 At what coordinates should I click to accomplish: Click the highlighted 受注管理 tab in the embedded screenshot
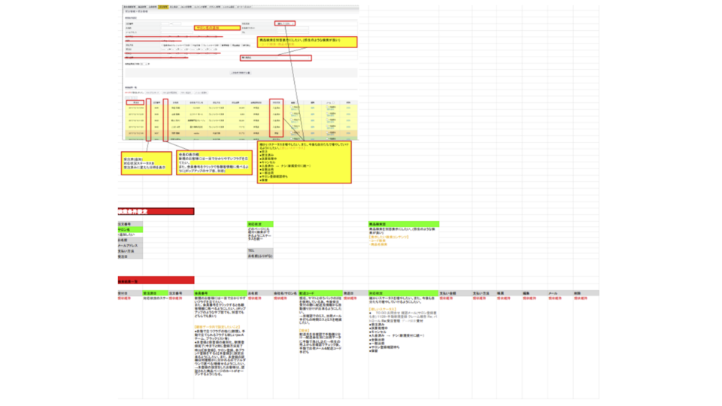click(x=163, y=7)
